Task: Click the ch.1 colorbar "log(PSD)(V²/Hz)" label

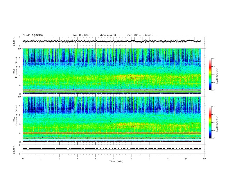Action: (218, 76)
